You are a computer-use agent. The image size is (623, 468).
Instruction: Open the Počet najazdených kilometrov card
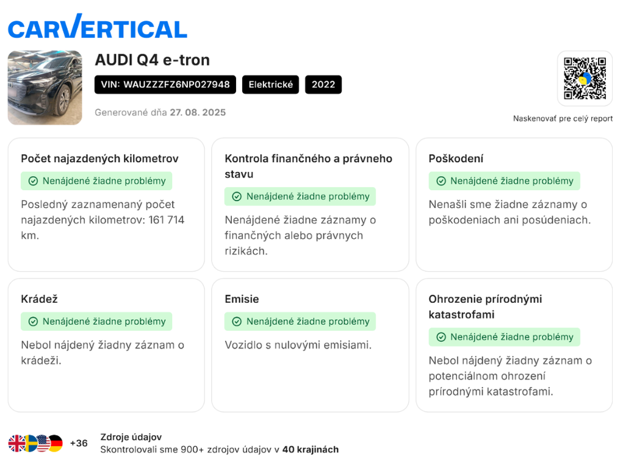pos(106,205)
